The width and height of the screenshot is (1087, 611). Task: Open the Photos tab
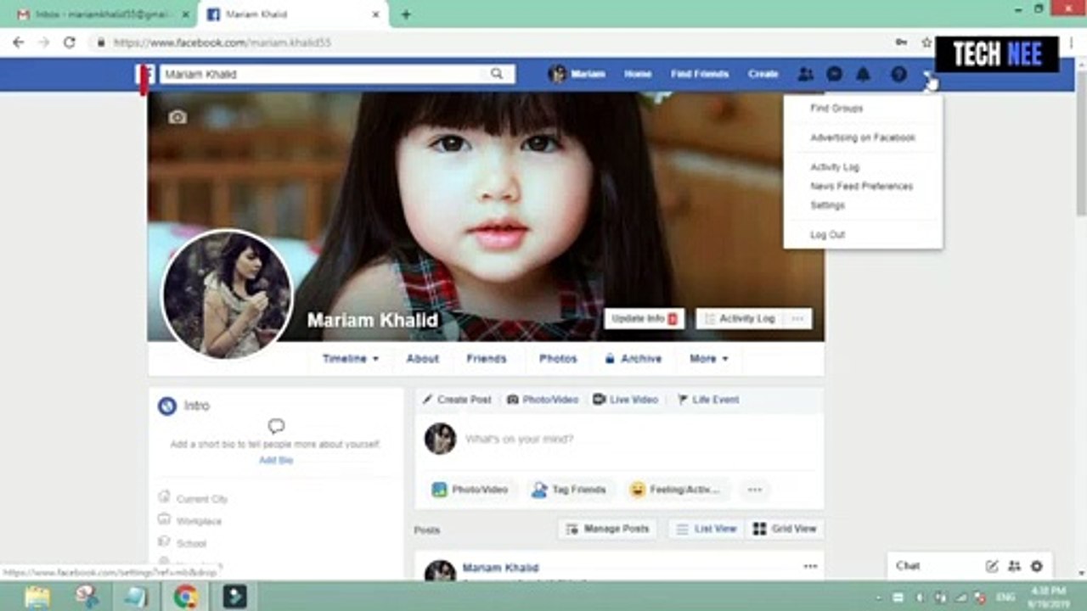pyautogui.click(x=558, y=359)
